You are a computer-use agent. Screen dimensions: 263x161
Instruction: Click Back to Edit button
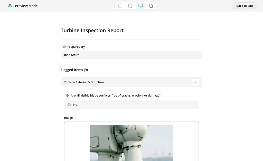click(x=245, y=6)
